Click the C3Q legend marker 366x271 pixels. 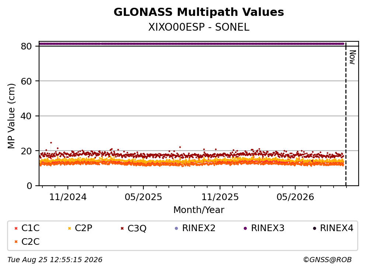[x=122, y=229]
